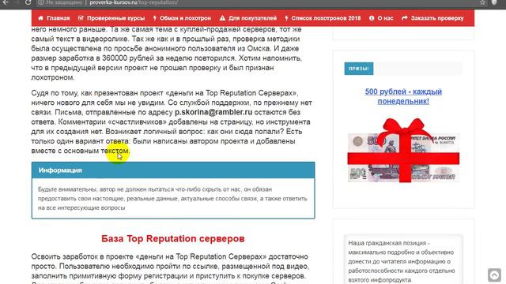The height and width of the screenshot is (284, 506).
Task: Click the Призы label in sidebar
Action: [359, 69]
